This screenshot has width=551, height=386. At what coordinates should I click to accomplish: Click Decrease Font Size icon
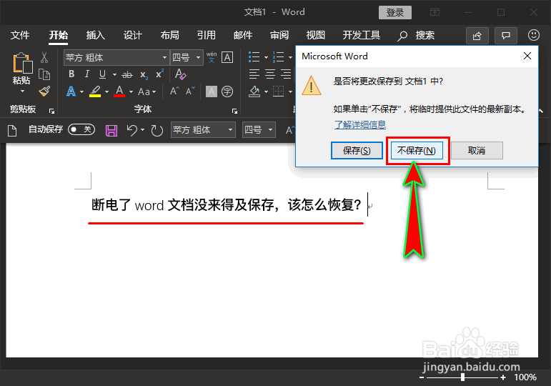tap(190, 91)
